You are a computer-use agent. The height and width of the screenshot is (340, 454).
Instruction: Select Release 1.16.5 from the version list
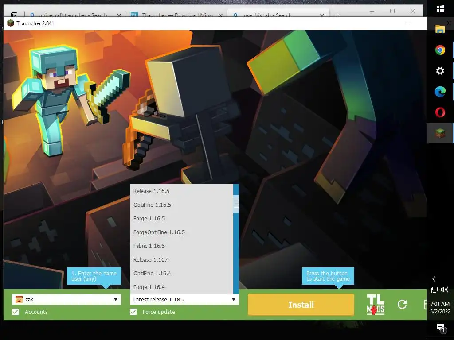(181, 191)
